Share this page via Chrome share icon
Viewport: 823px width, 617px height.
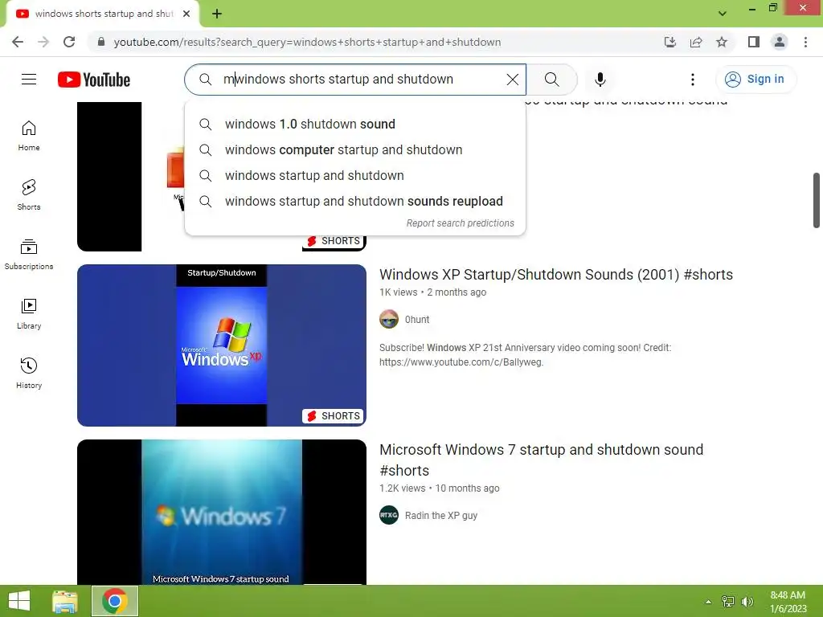click(x=696, y=42)
